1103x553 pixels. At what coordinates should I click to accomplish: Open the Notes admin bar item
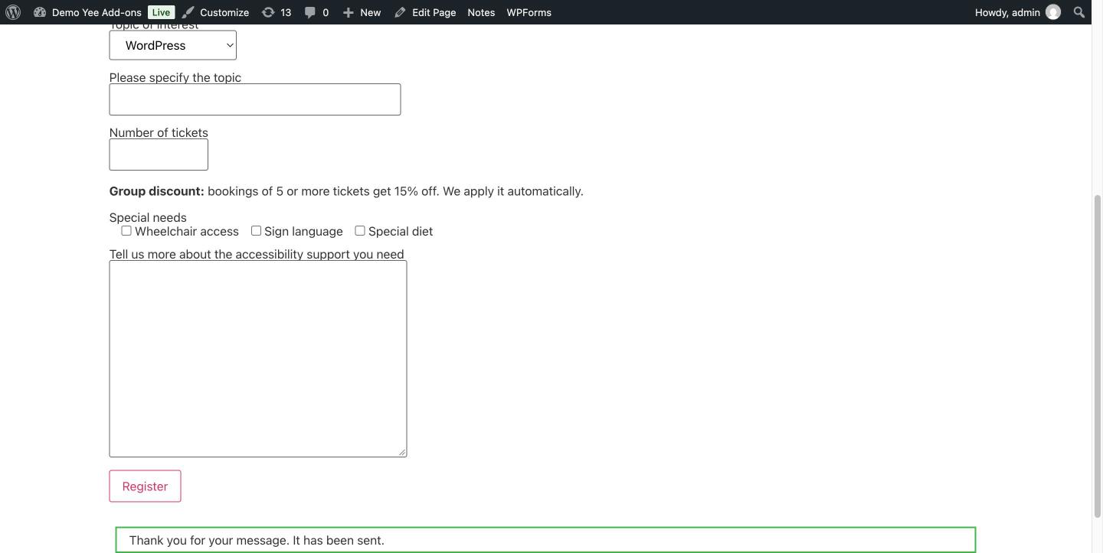click(x=481, y=12)
